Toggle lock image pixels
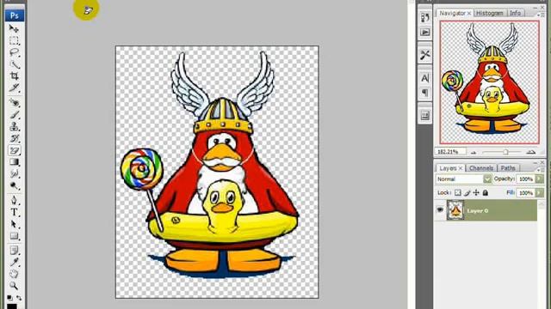The height and width of the screenshot is (309, 551). click(x=467, y=192)
